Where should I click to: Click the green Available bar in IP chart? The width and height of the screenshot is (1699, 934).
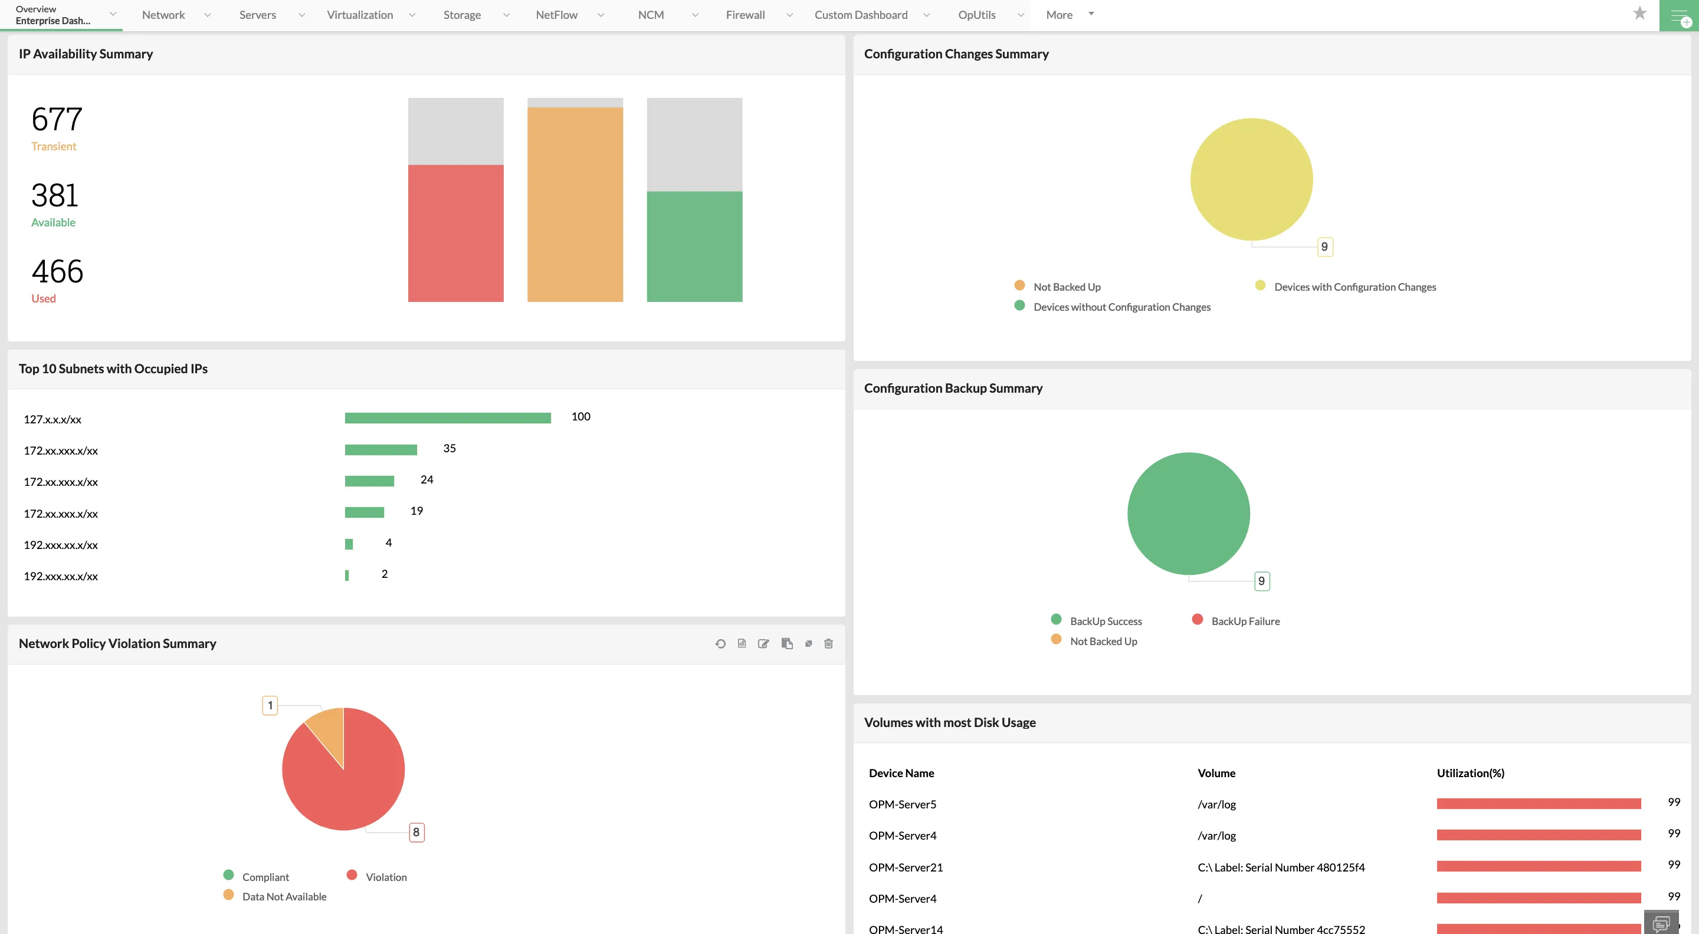coord(694,246)
